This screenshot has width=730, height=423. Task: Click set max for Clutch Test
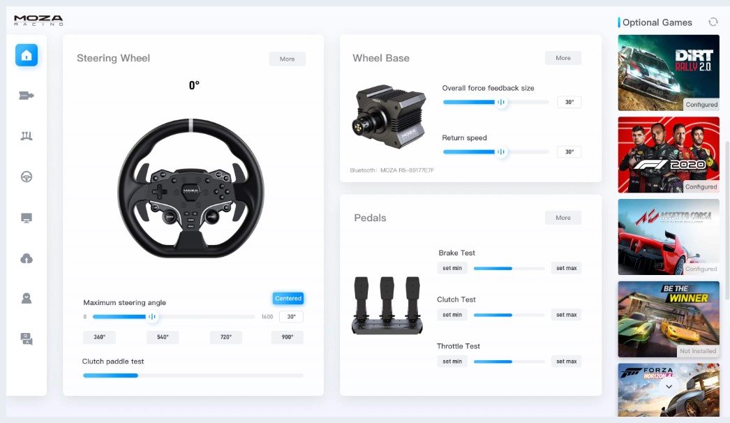(x=566, y=314)
